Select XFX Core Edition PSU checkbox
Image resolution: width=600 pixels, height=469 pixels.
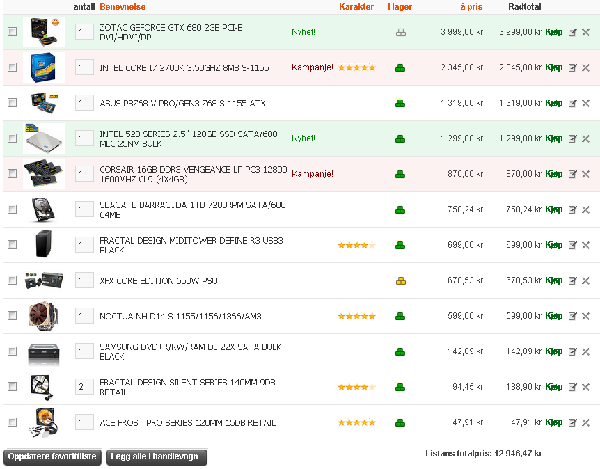(13, 280)
